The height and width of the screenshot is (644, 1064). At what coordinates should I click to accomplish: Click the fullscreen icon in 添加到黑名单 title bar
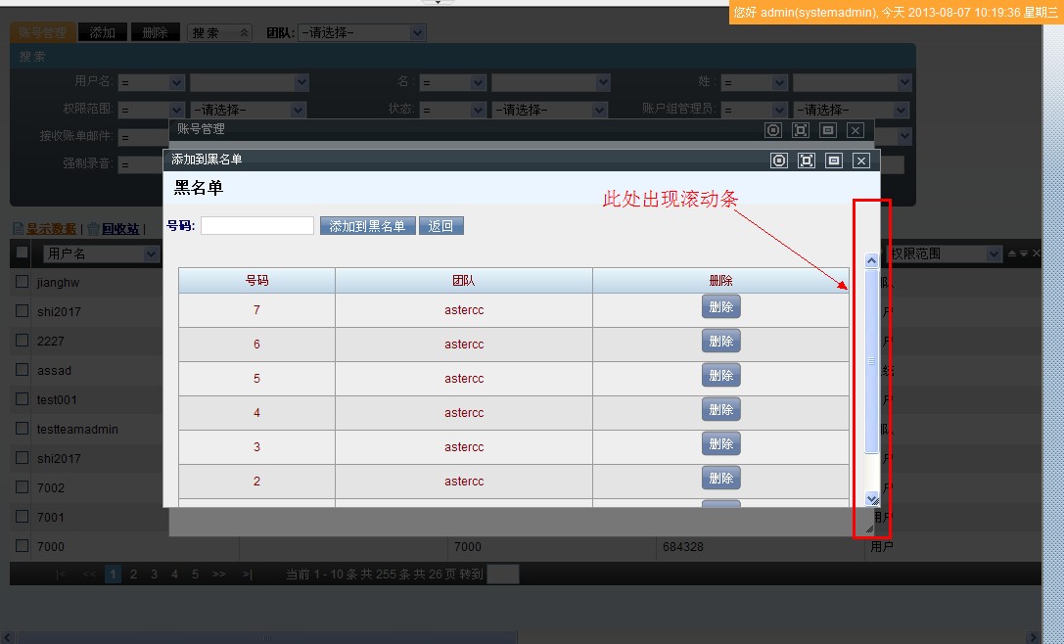pyautogui.click(x=807, y=161)
